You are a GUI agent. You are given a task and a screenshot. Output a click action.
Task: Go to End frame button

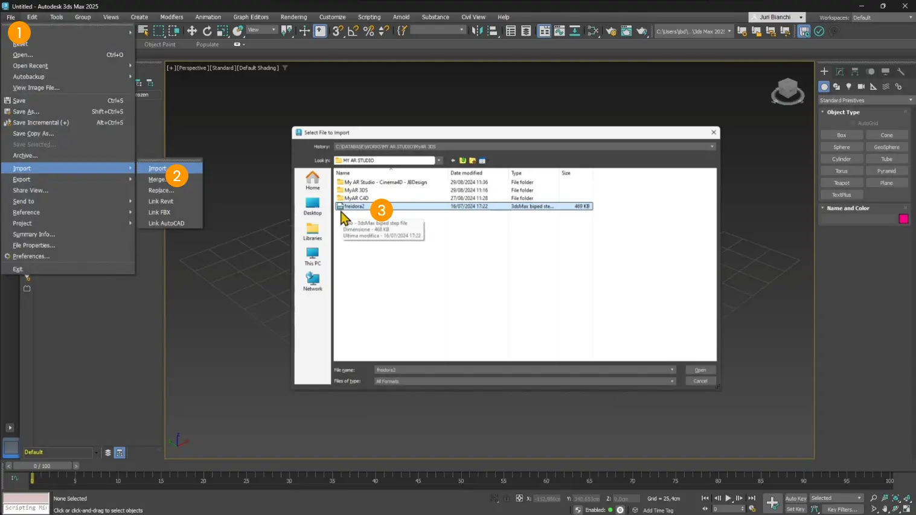click(x=752, y=498)
